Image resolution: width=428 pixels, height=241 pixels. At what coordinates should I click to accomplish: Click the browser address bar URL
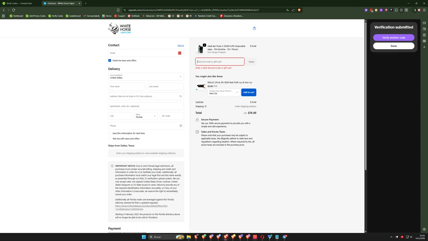(194, 10)
